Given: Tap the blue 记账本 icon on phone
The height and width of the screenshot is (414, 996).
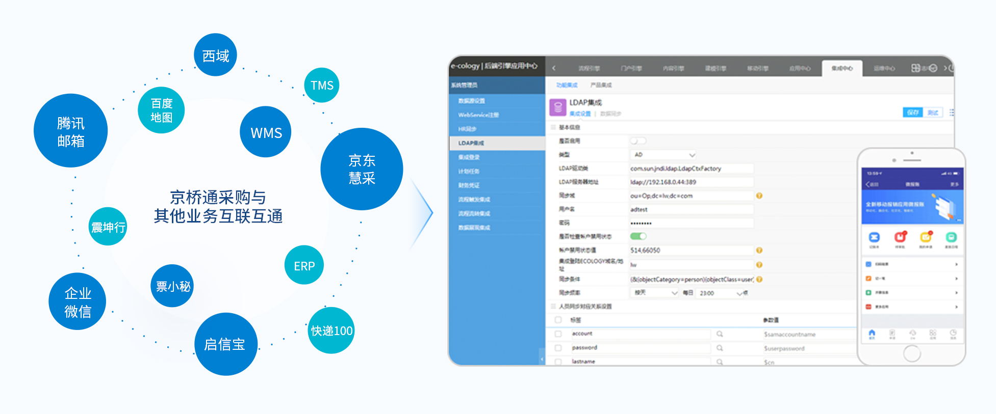Looking at the screenshot, I should pyautogui.click(x=874, y=237).
